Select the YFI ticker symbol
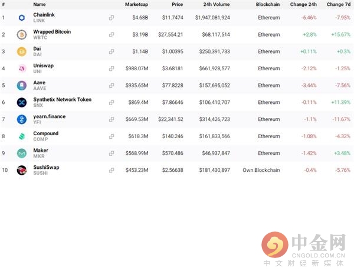This screenshot has height=274, width=354. click(x=37, y=122)
